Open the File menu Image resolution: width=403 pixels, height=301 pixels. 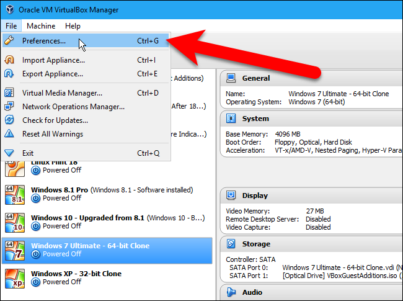(11, 26)
